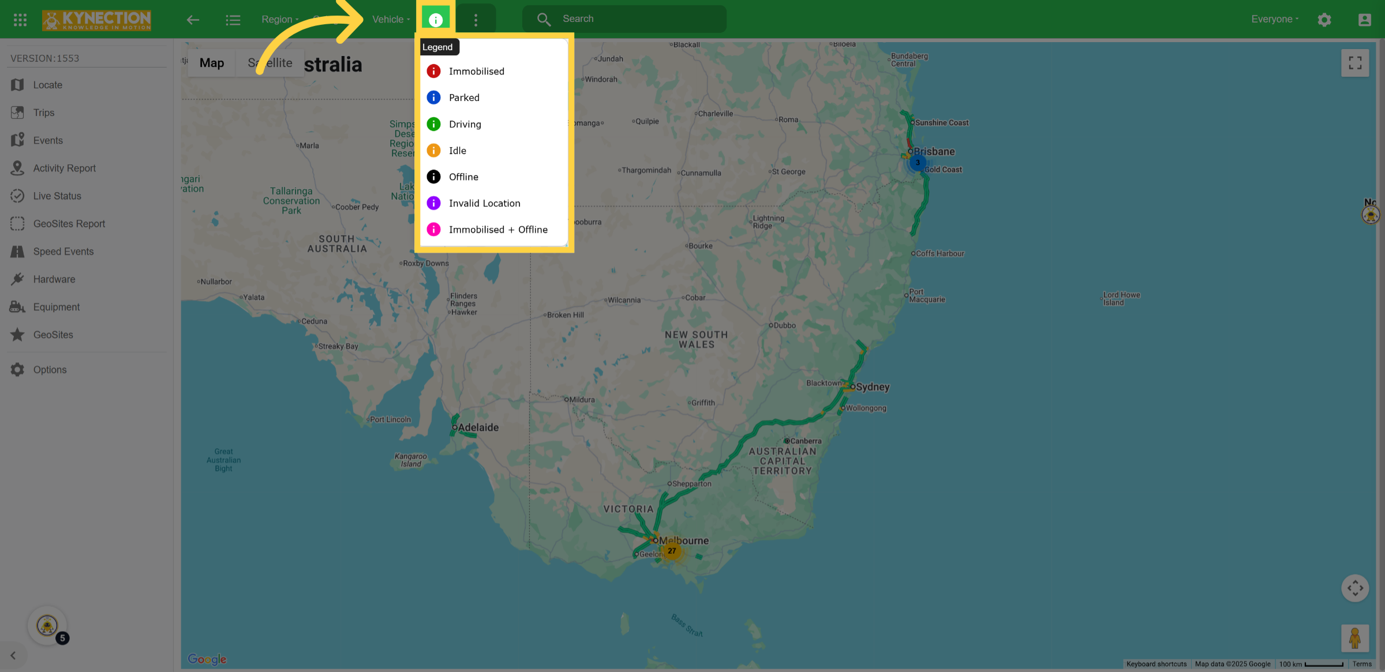Click the Broken Hill town label
This screenshot has width=1385, height=672.
[566, 315]
